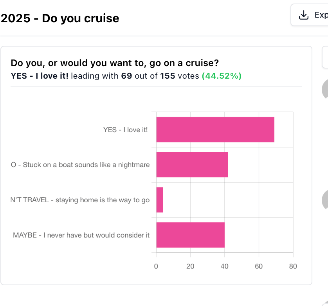Click the Export button label
Image resolution: width=328 pixels, height=306 pixels.
(x=321, y=15)
